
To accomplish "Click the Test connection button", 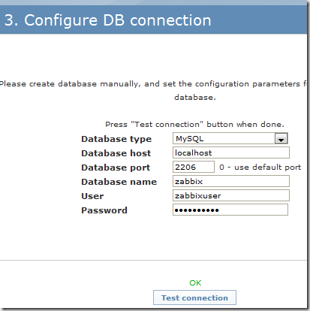I will [194, 297].
